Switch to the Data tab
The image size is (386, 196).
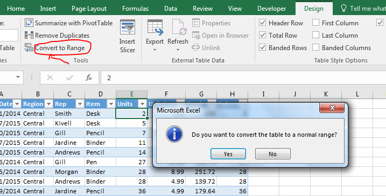pyautogui.click(x=171, y=9)
